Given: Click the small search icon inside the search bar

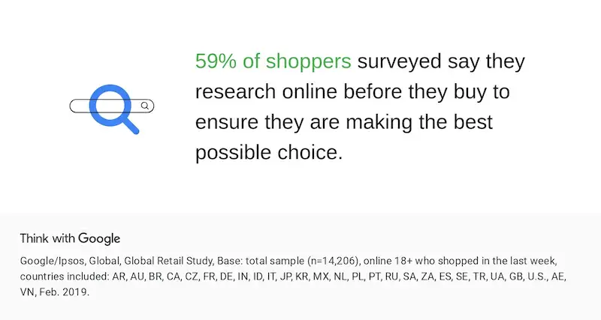Looking at the screenshot, I should click(x=145, y=106).
